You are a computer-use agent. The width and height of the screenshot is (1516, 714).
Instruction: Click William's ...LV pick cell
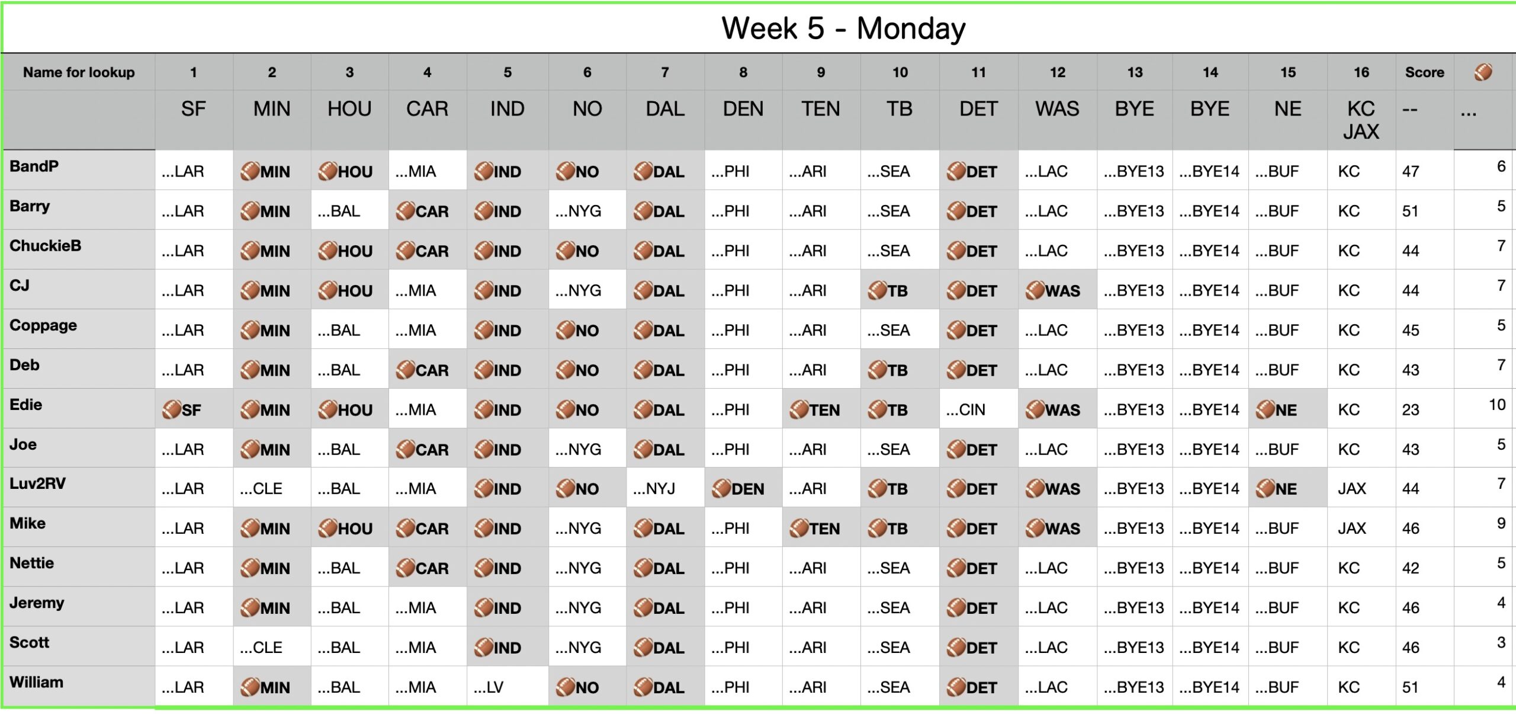[489, 687]
